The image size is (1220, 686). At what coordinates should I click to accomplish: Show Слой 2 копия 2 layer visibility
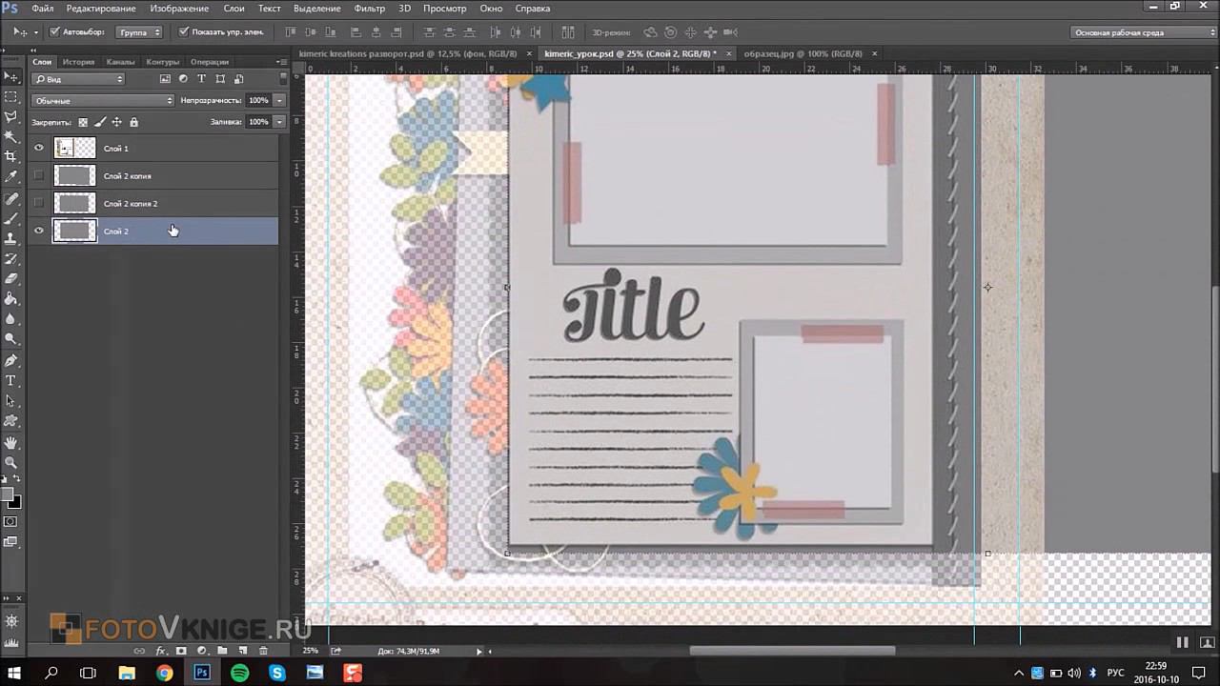tap(39, 203)
